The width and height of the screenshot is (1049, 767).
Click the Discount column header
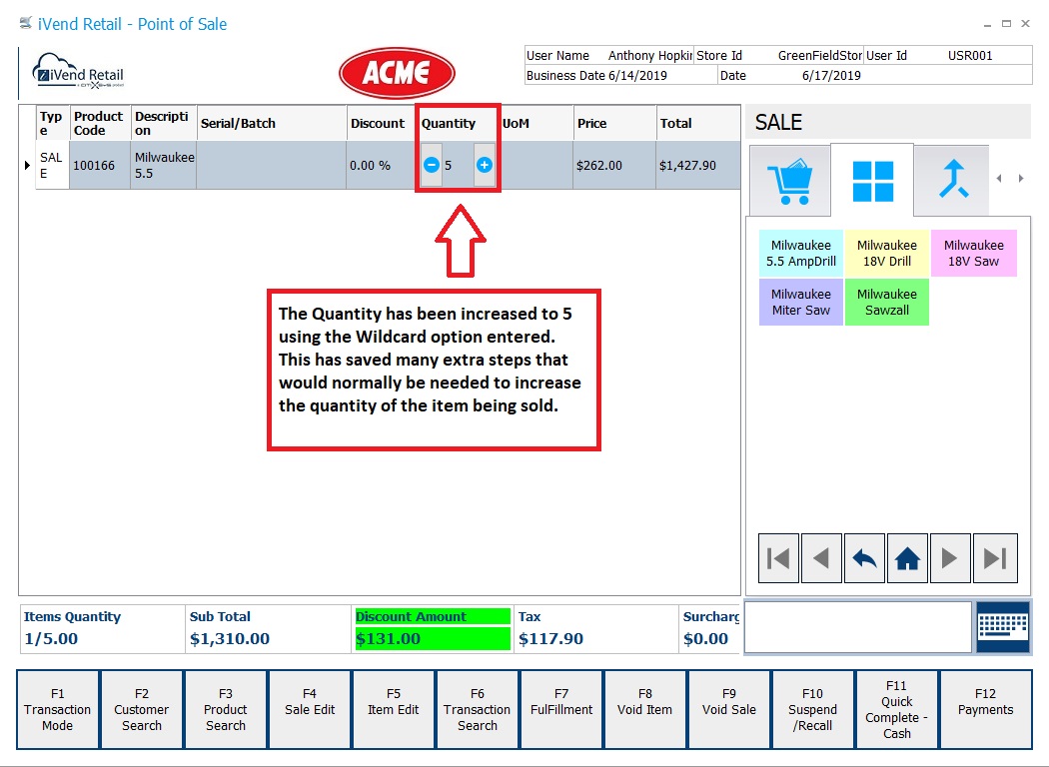pos(380,123)
